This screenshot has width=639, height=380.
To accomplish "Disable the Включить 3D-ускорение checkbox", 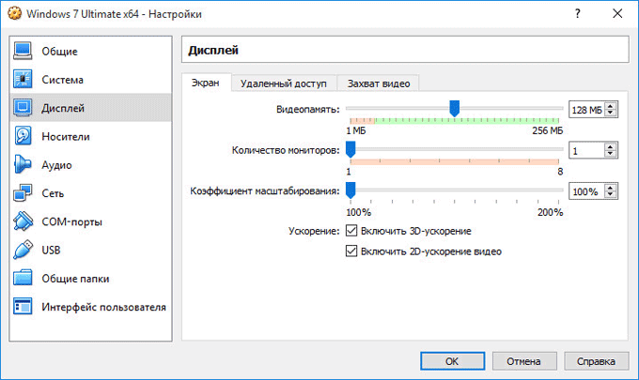I will click(352, 231).
